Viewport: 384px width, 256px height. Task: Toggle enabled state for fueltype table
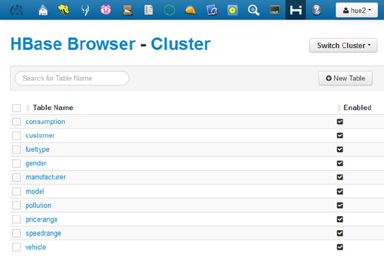[x=340, y=149]
